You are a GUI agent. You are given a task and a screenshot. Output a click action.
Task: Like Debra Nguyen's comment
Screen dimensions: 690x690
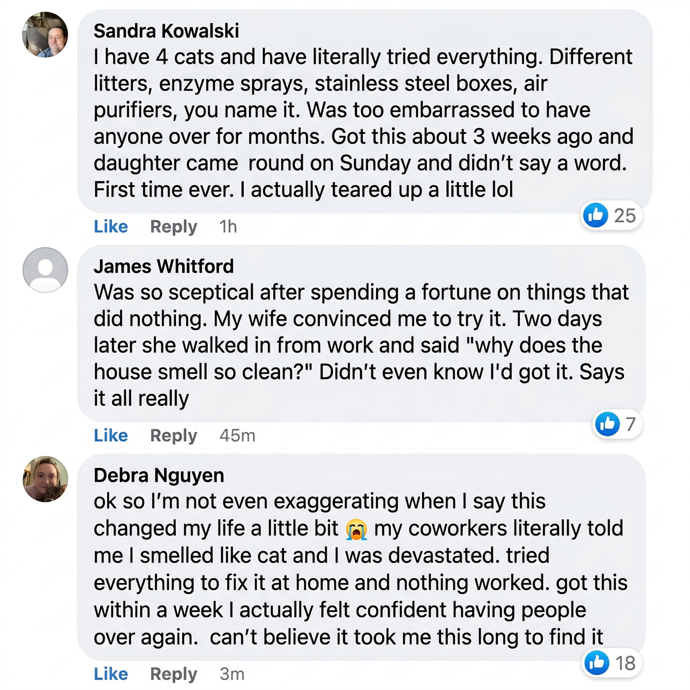point(111,673)
